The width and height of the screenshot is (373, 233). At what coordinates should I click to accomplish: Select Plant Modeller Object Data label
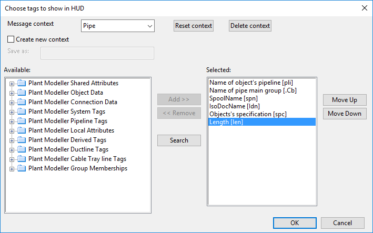pos(66,93)
